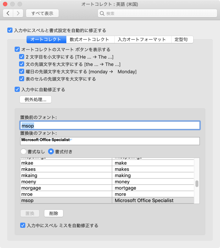Image resolution: width=220 pixels, height=248 pixels.
Task: Toggle 入力中にスペルと書式設定を自動的に修正する checkbox
Action: pyautogui.click(x=10, y=30)
